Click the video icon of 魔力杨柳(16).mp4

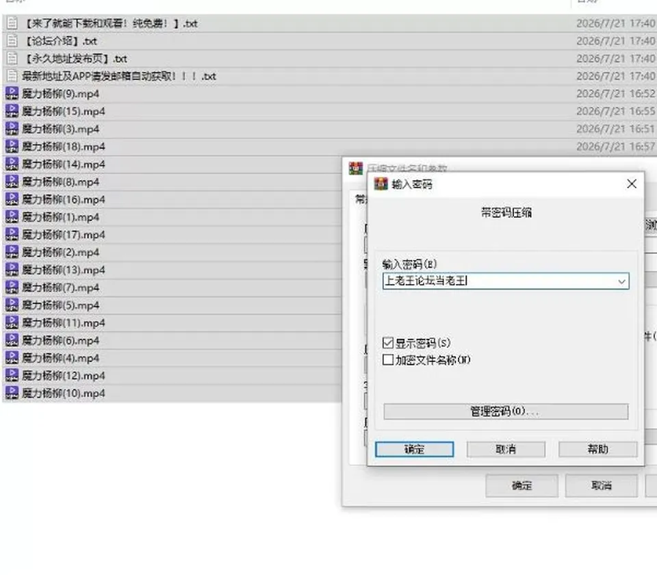12,199
